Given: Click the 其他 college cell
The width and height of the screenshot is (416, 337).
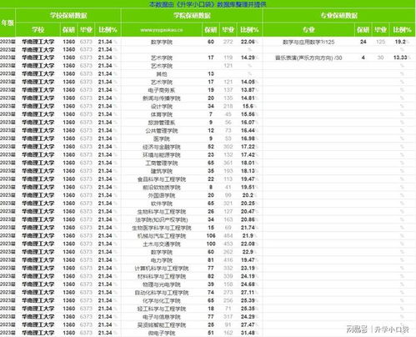Looking at the screenshot, I should point(162,74).
